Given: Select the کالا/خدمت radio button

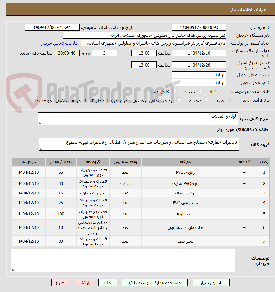Looking at the screenshot, I should coord(174,91).
